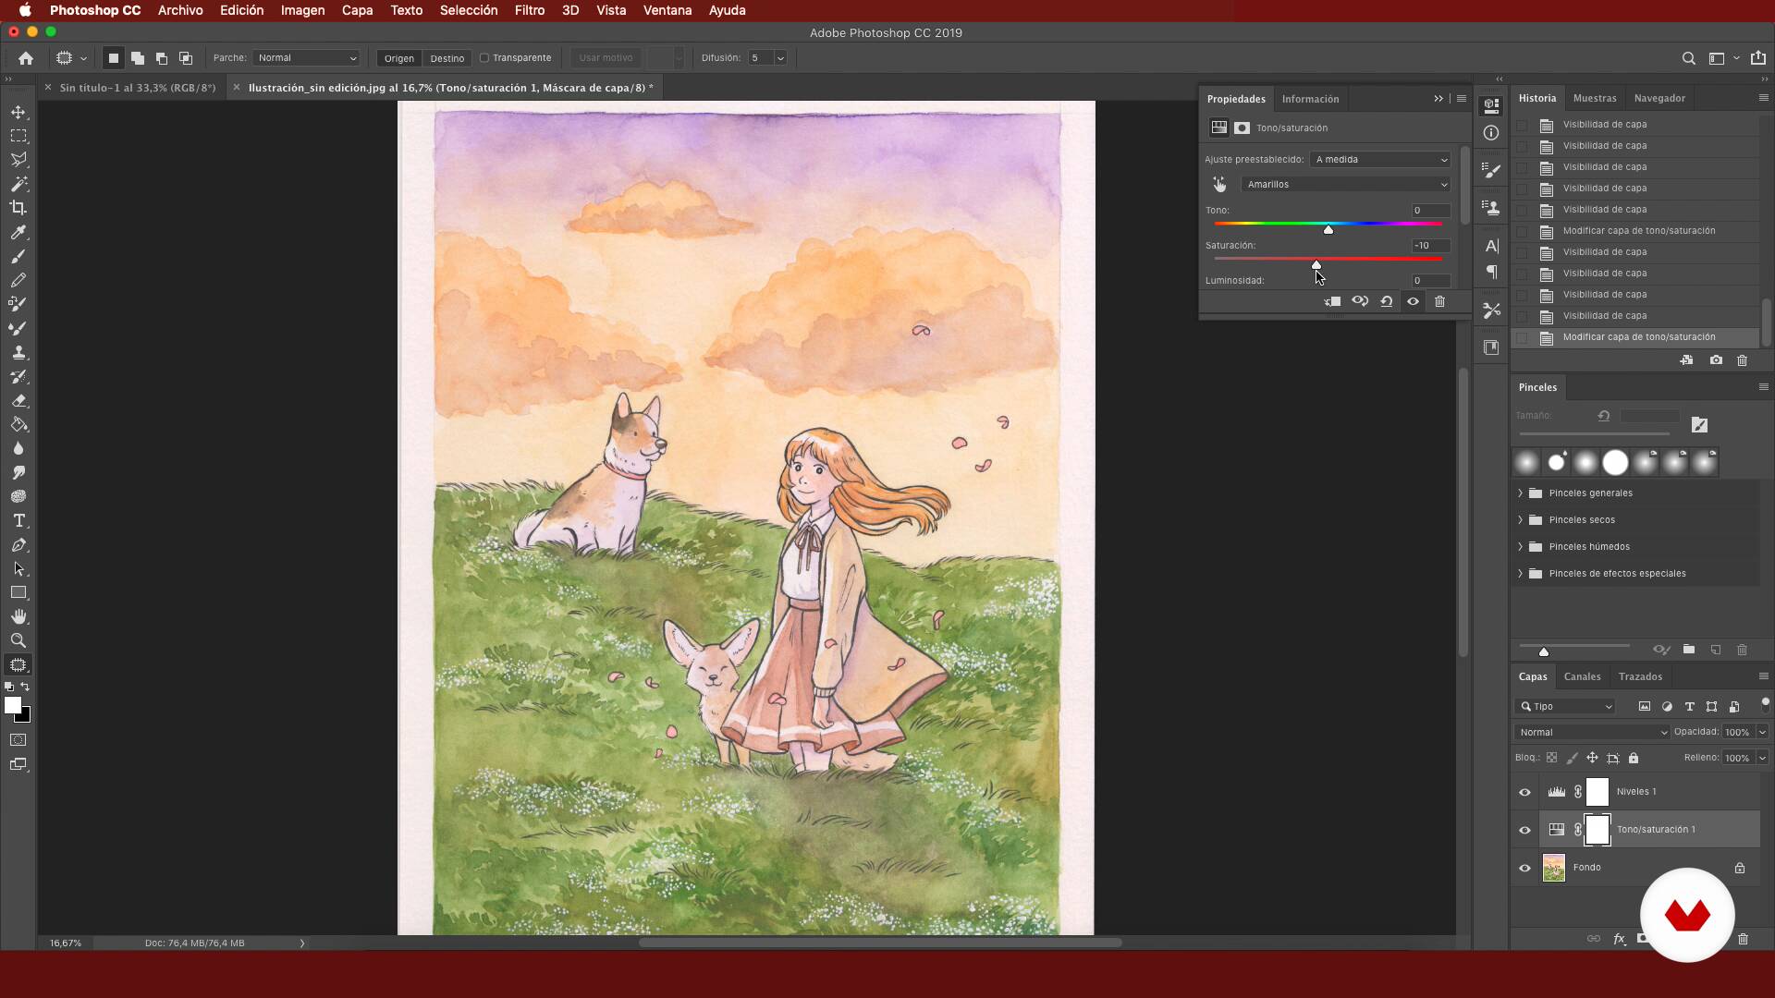Switch to the Muestras tab
This screenshot has width=1775, height=998.
1595,98
